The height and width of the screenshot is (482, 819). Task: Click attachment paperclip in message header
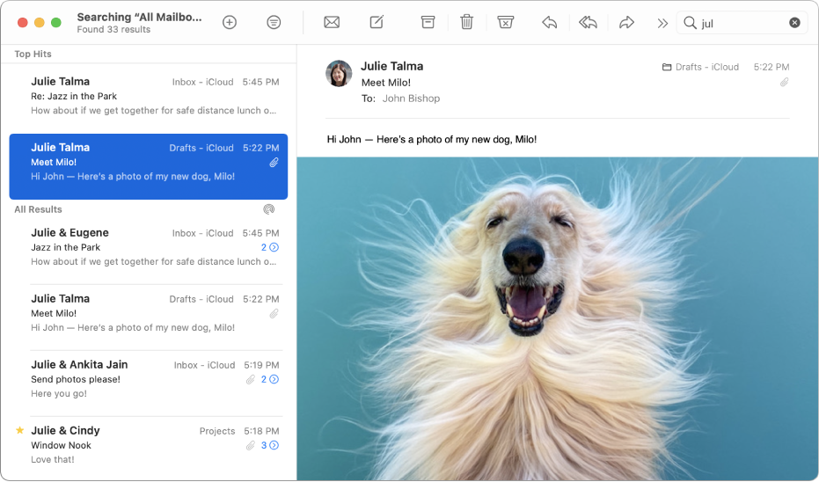click(x=784, y=83)
